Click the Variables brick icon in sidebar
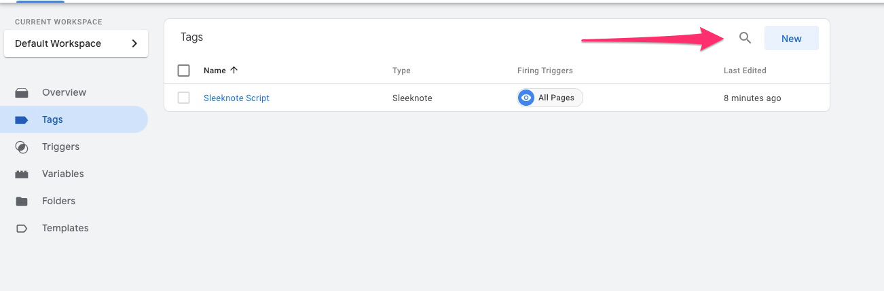Screen dimensions: 884x291 (x=22, y=174)
